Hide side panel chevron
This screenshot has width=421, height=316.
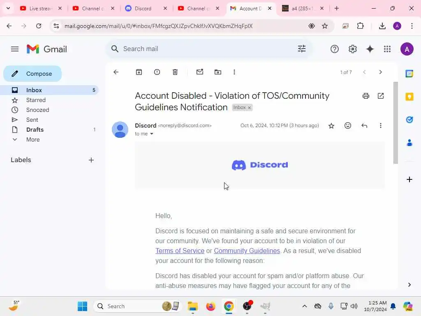(x=409, y=285)
